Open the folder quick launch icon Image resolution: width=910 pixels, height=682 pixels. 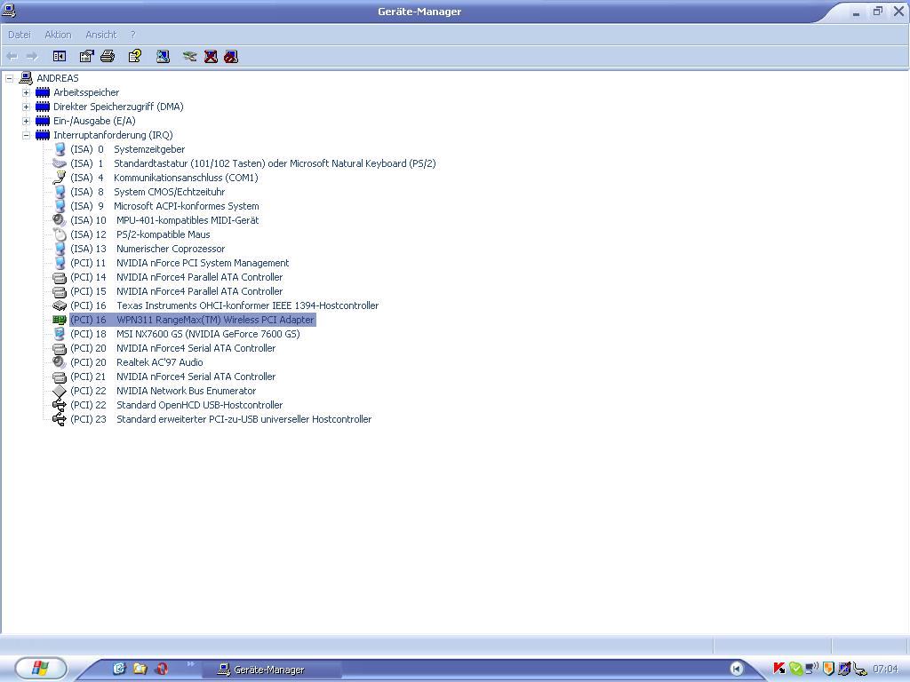pyautogui.click(x=140, y=669)
